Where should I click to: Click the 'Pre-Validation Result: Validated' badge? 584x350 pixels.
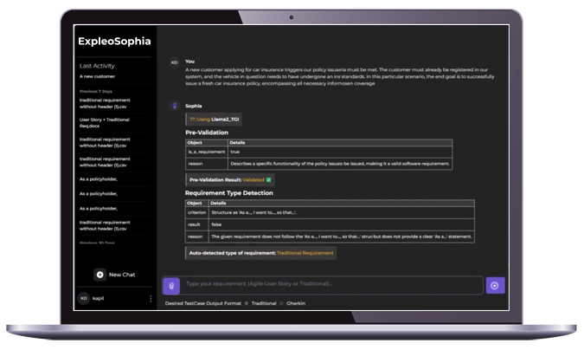click(230, 180)
